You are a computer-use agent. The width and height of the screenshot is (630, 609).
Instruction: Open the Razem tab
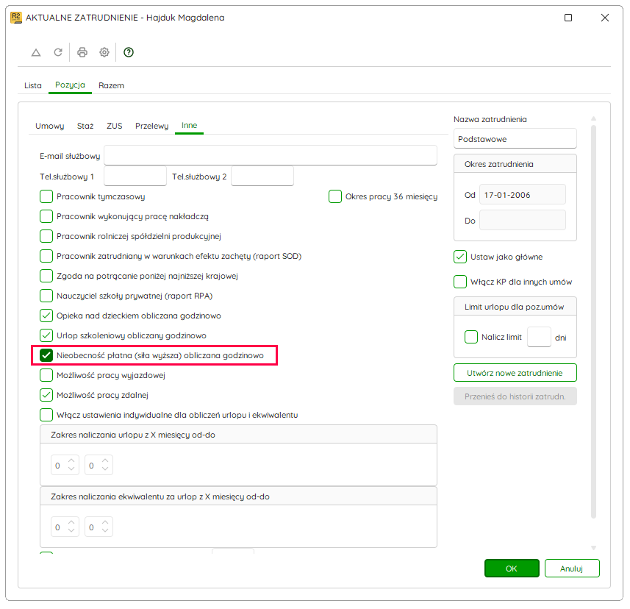(111, 85)
